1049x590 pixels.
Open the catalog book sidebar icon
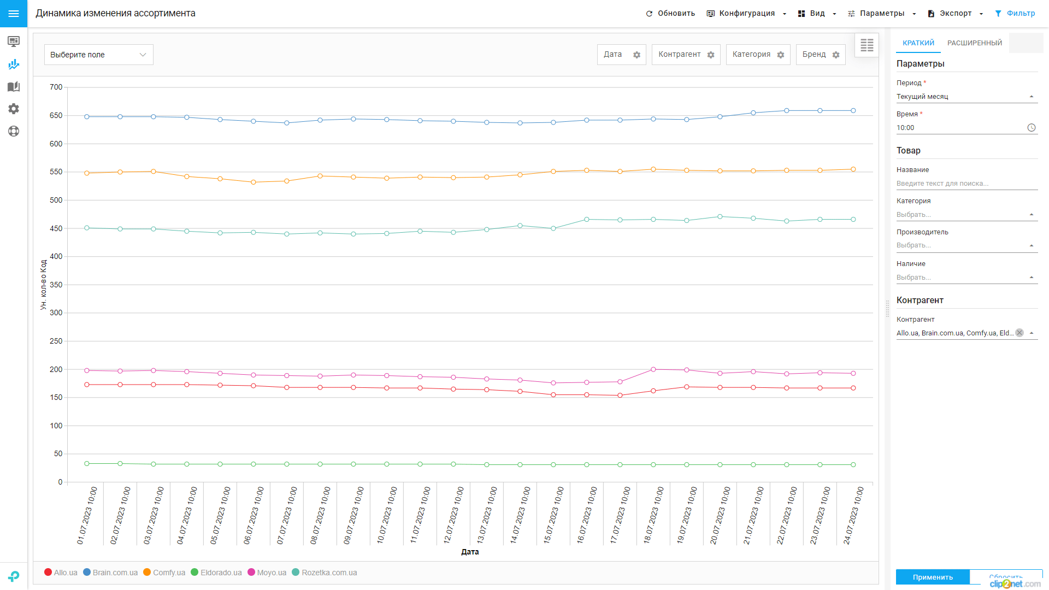[x=14, y=86]
